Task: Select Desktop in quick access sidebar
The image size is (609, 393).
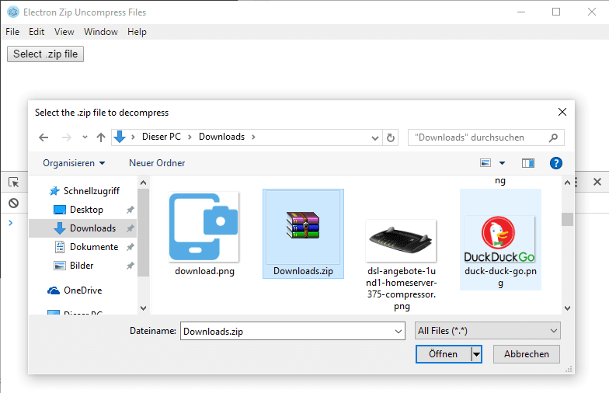Action: point(85,210)
